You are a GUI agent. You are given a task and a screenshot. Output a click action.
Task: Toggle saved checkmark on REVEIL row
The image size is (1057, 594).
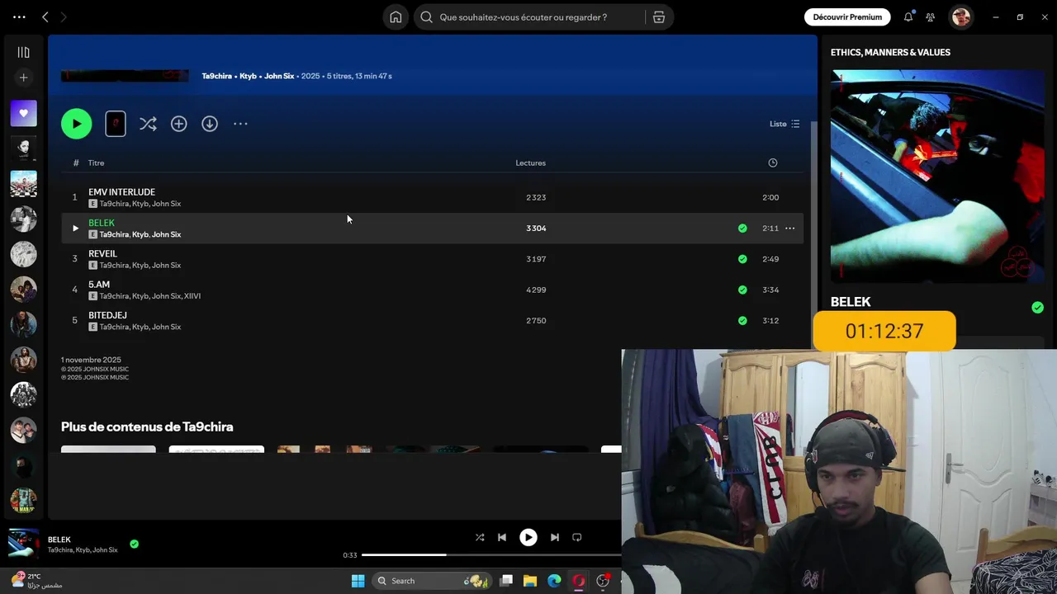[x=742, y=259]
